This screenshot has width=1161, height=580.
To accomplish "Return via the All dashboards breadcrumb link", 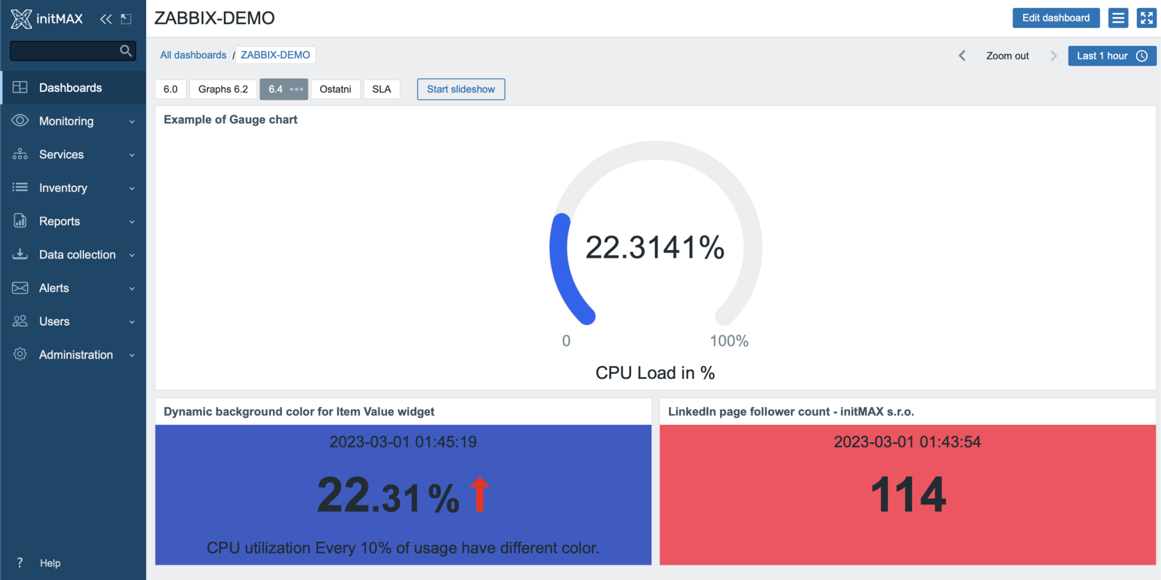I will (x=193, y=54).
